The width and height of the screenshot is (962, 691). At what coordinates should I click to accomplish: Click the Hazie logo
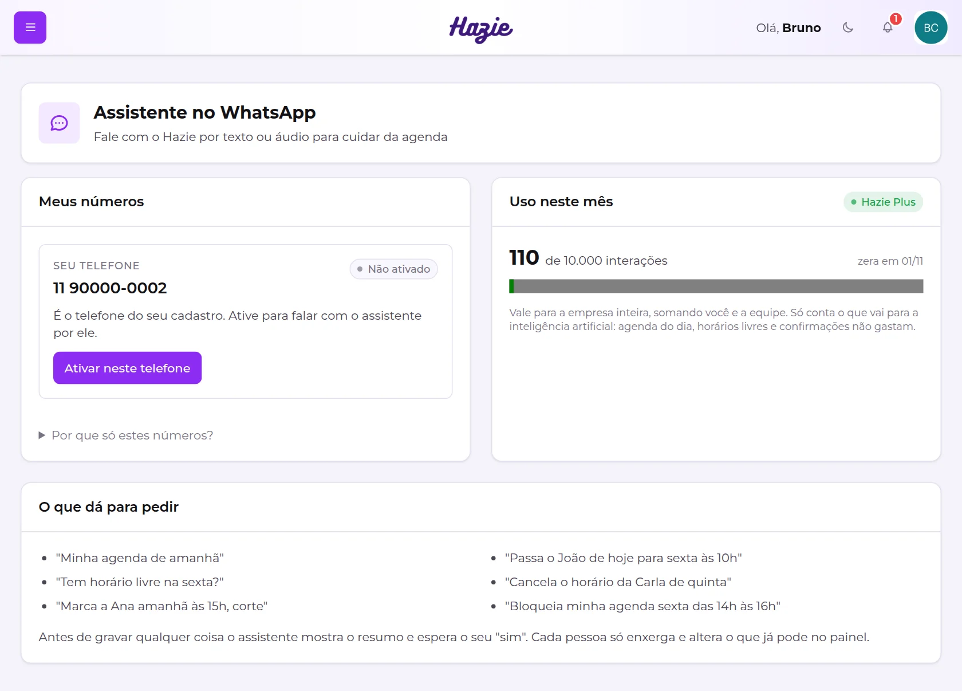pos(481,29)
